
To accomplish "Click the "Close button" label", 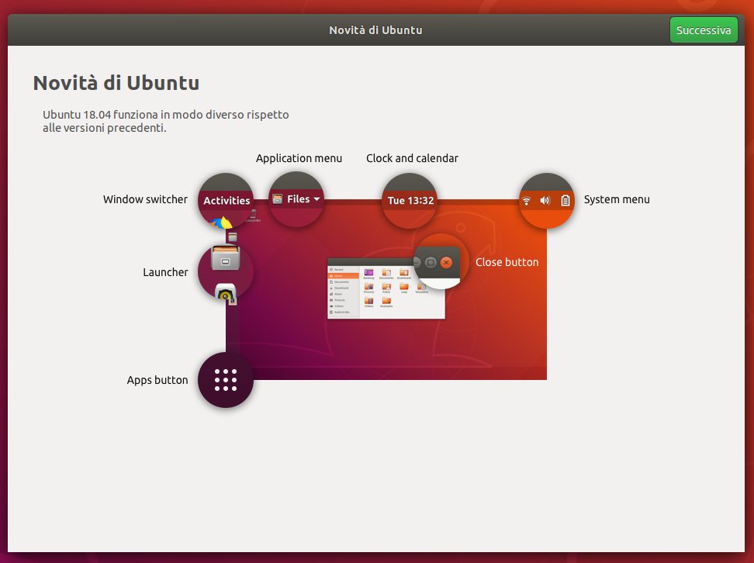I will tap(507, 262).
